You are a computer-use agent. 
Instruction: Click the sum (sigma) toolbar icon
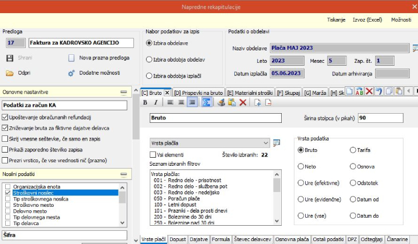coord(207,102)
